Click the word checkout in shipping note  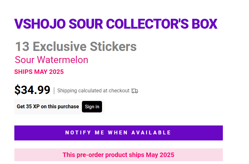coord(119,91)
